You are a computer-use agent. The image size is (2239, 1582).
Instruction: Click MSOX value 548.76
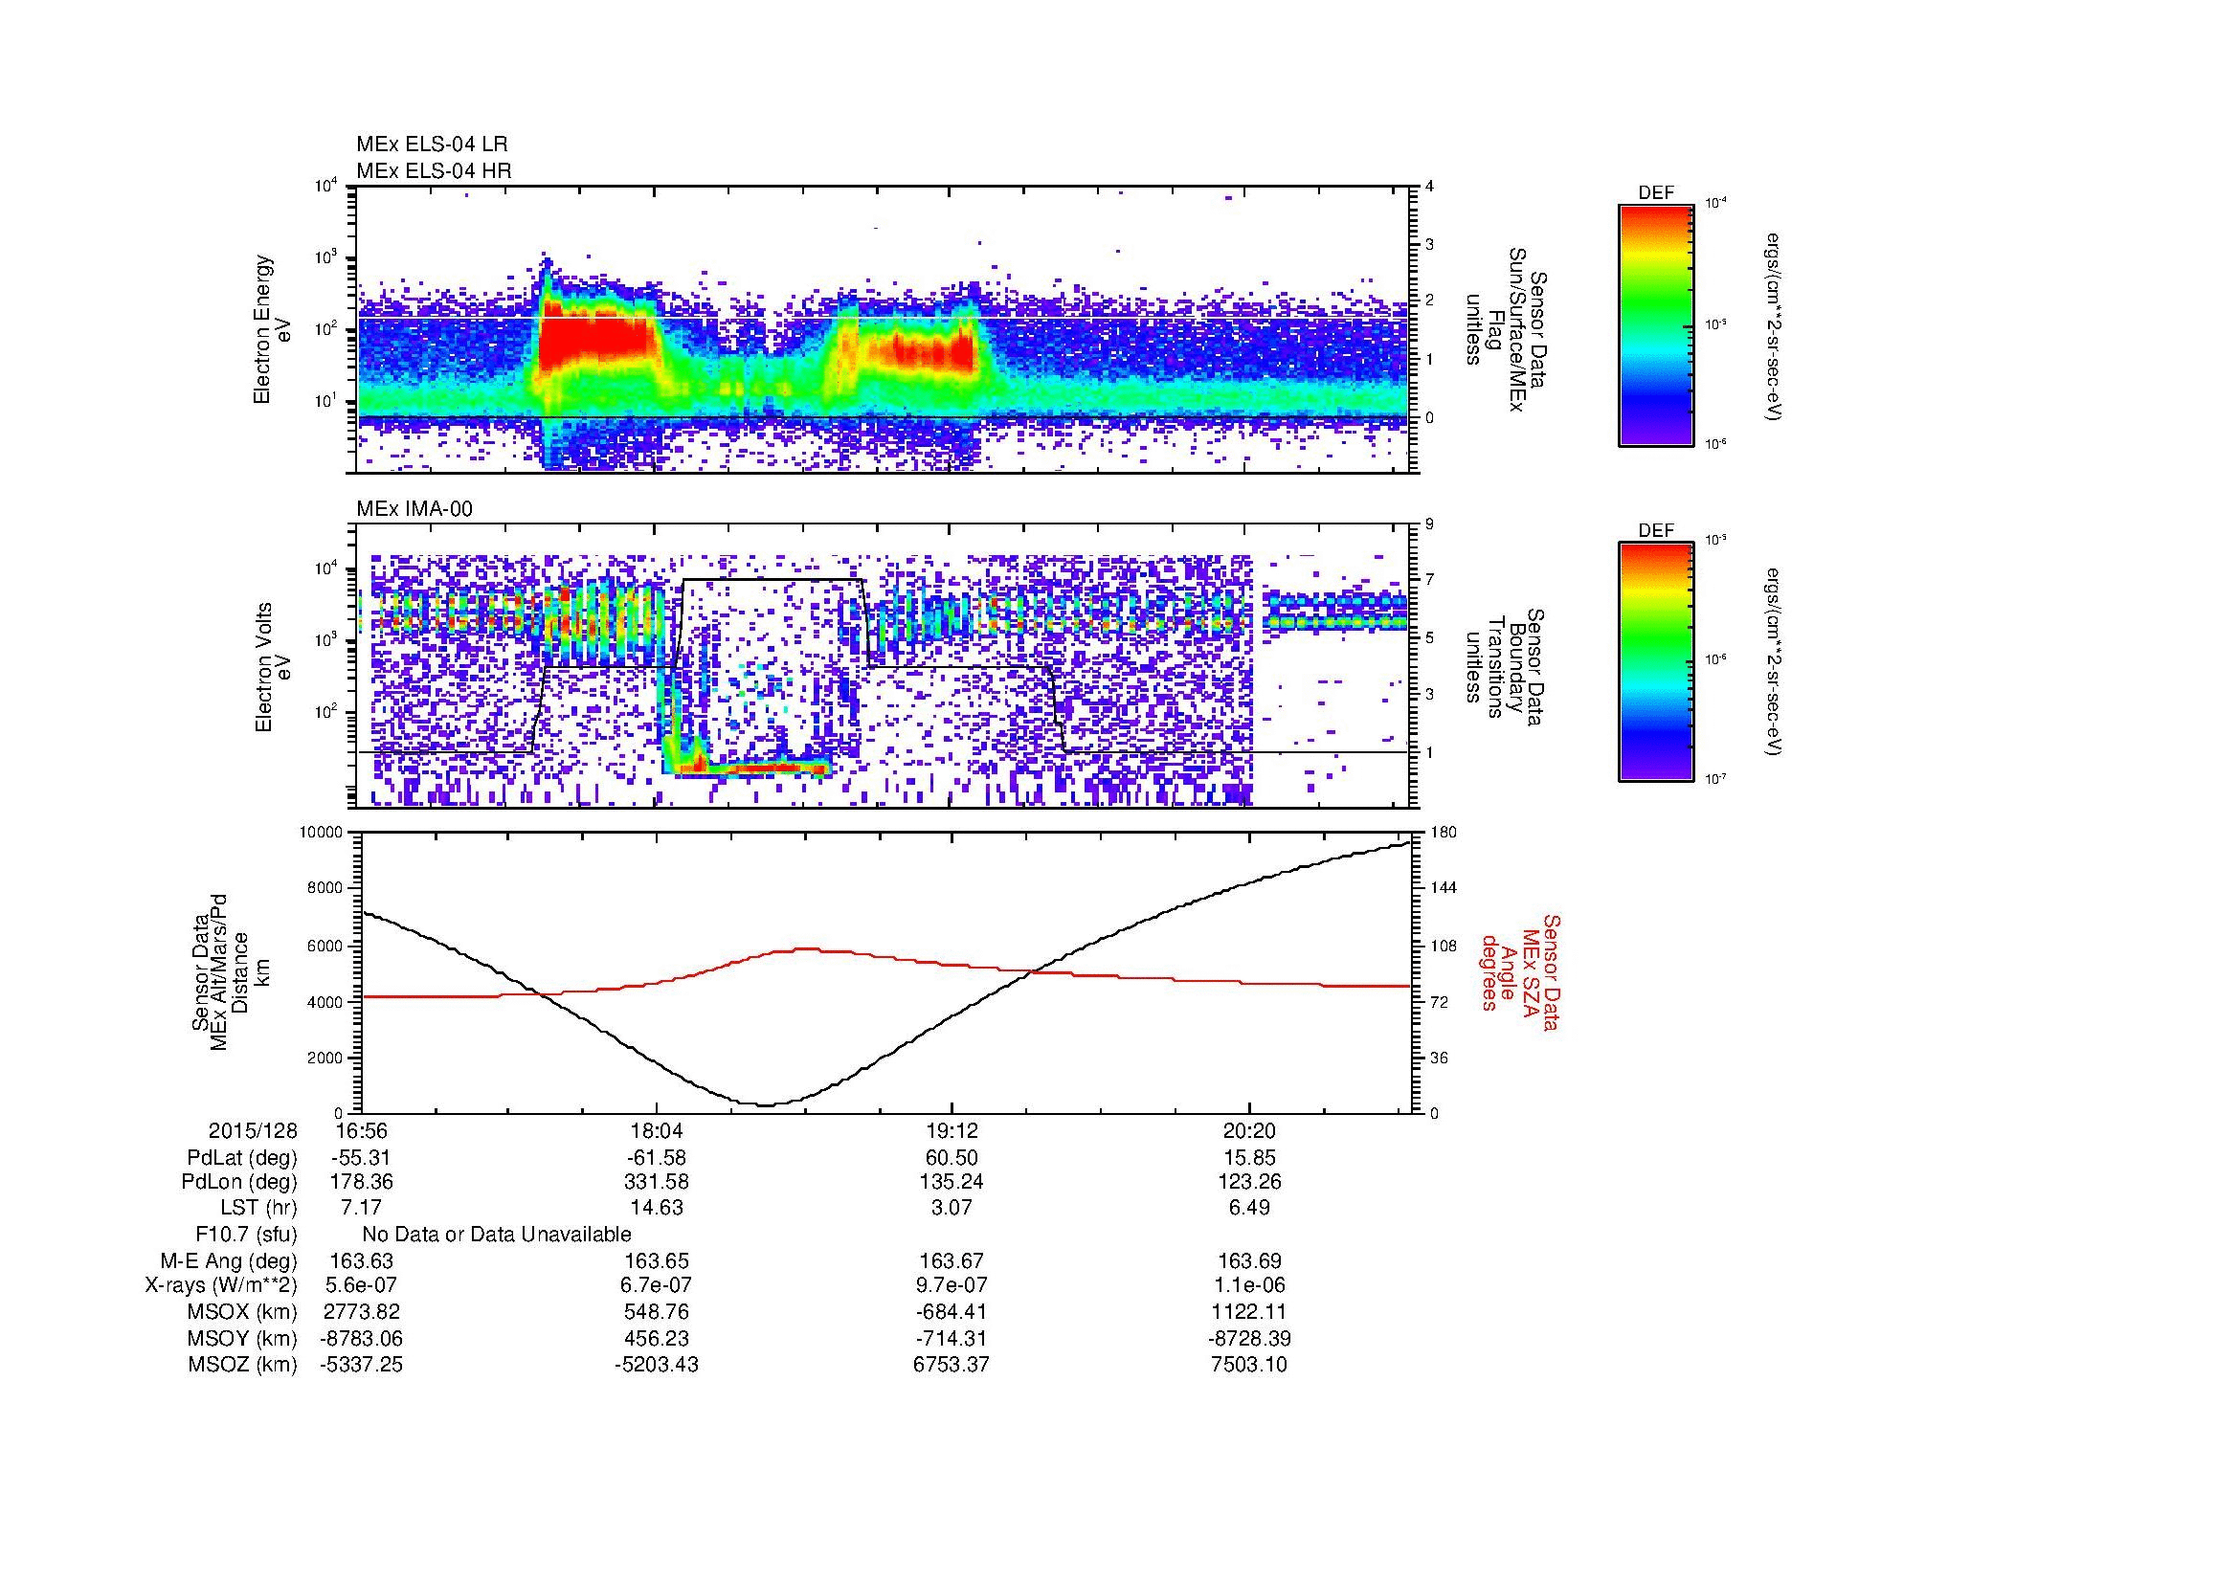coord(658,1312)
